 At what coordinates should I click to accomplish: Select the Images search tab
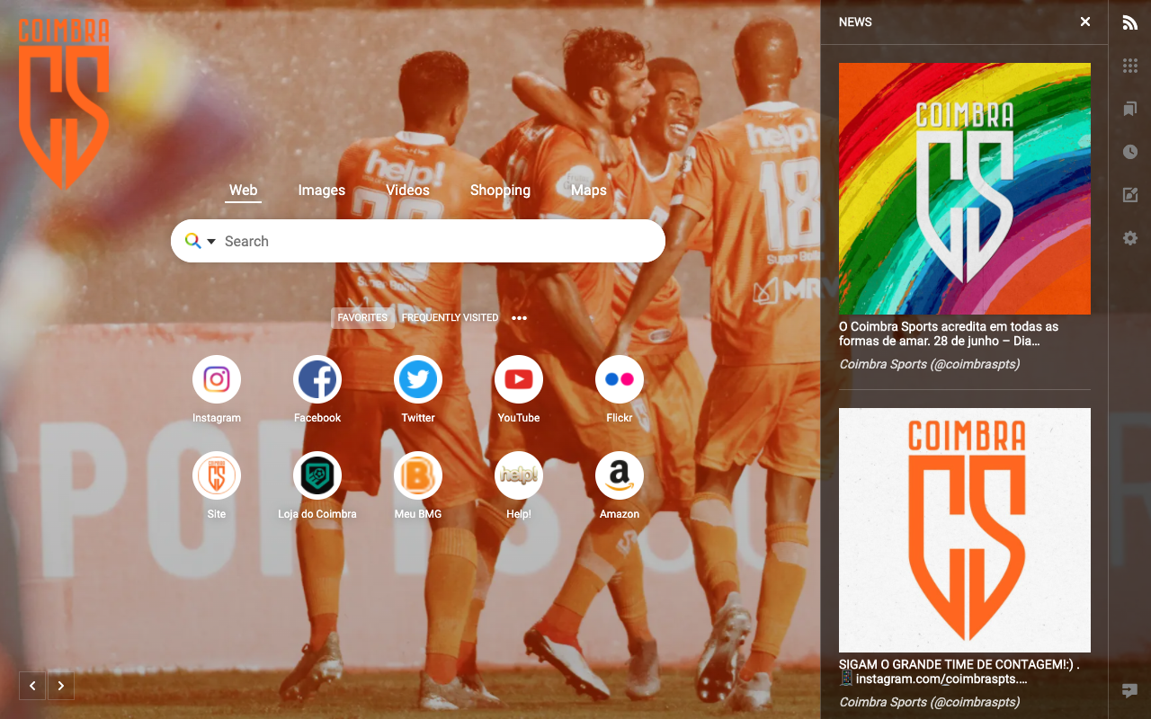[322, 190]
